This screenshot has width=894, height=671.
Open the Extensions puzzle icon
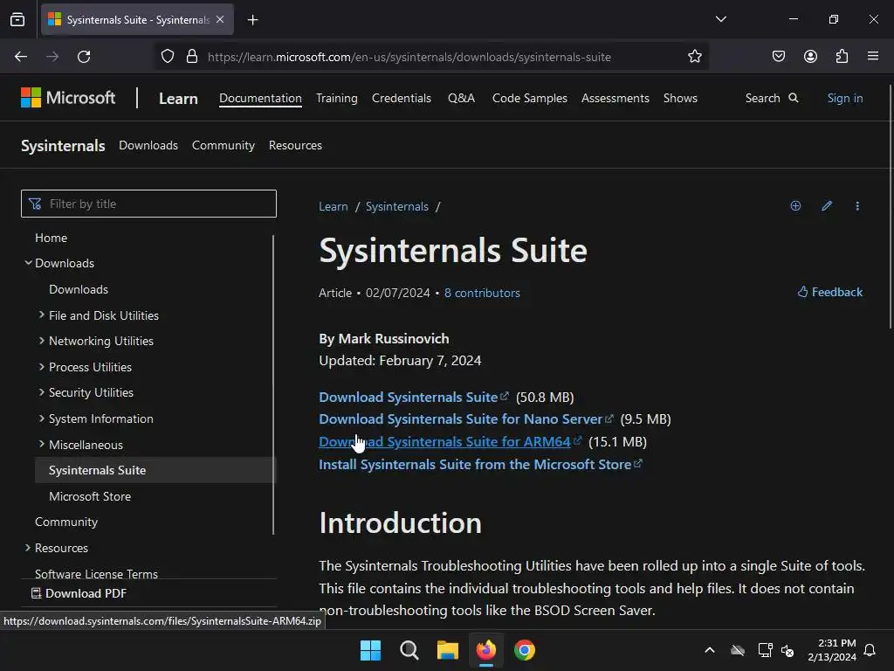842,57
